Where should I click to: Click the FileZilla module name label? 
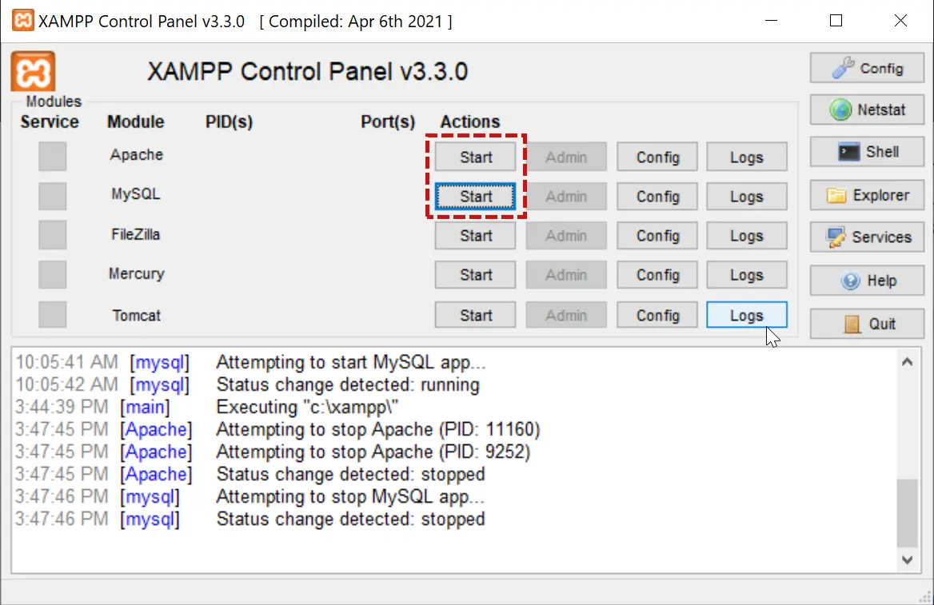click(x=136, y=235)
